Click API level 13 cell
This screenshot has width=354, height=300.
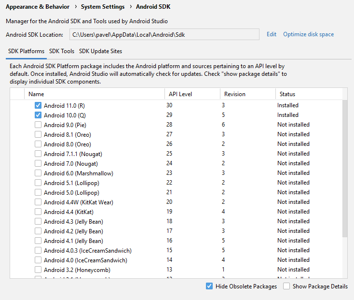169,270
